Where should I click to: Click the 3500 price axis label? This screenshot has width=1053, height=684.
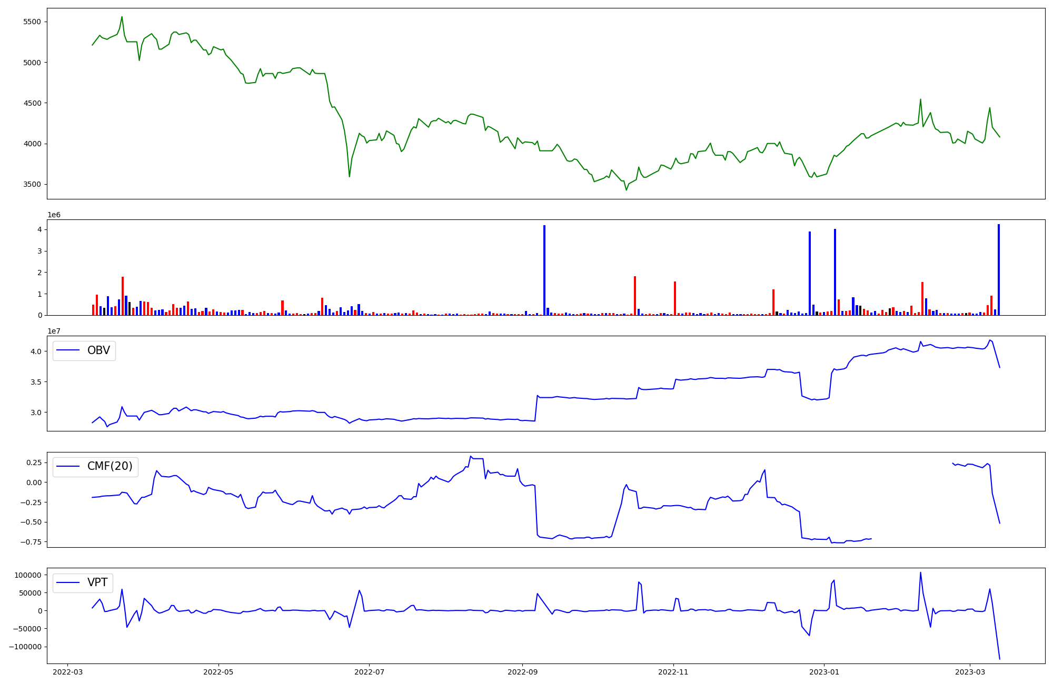[x=32, y=185]
